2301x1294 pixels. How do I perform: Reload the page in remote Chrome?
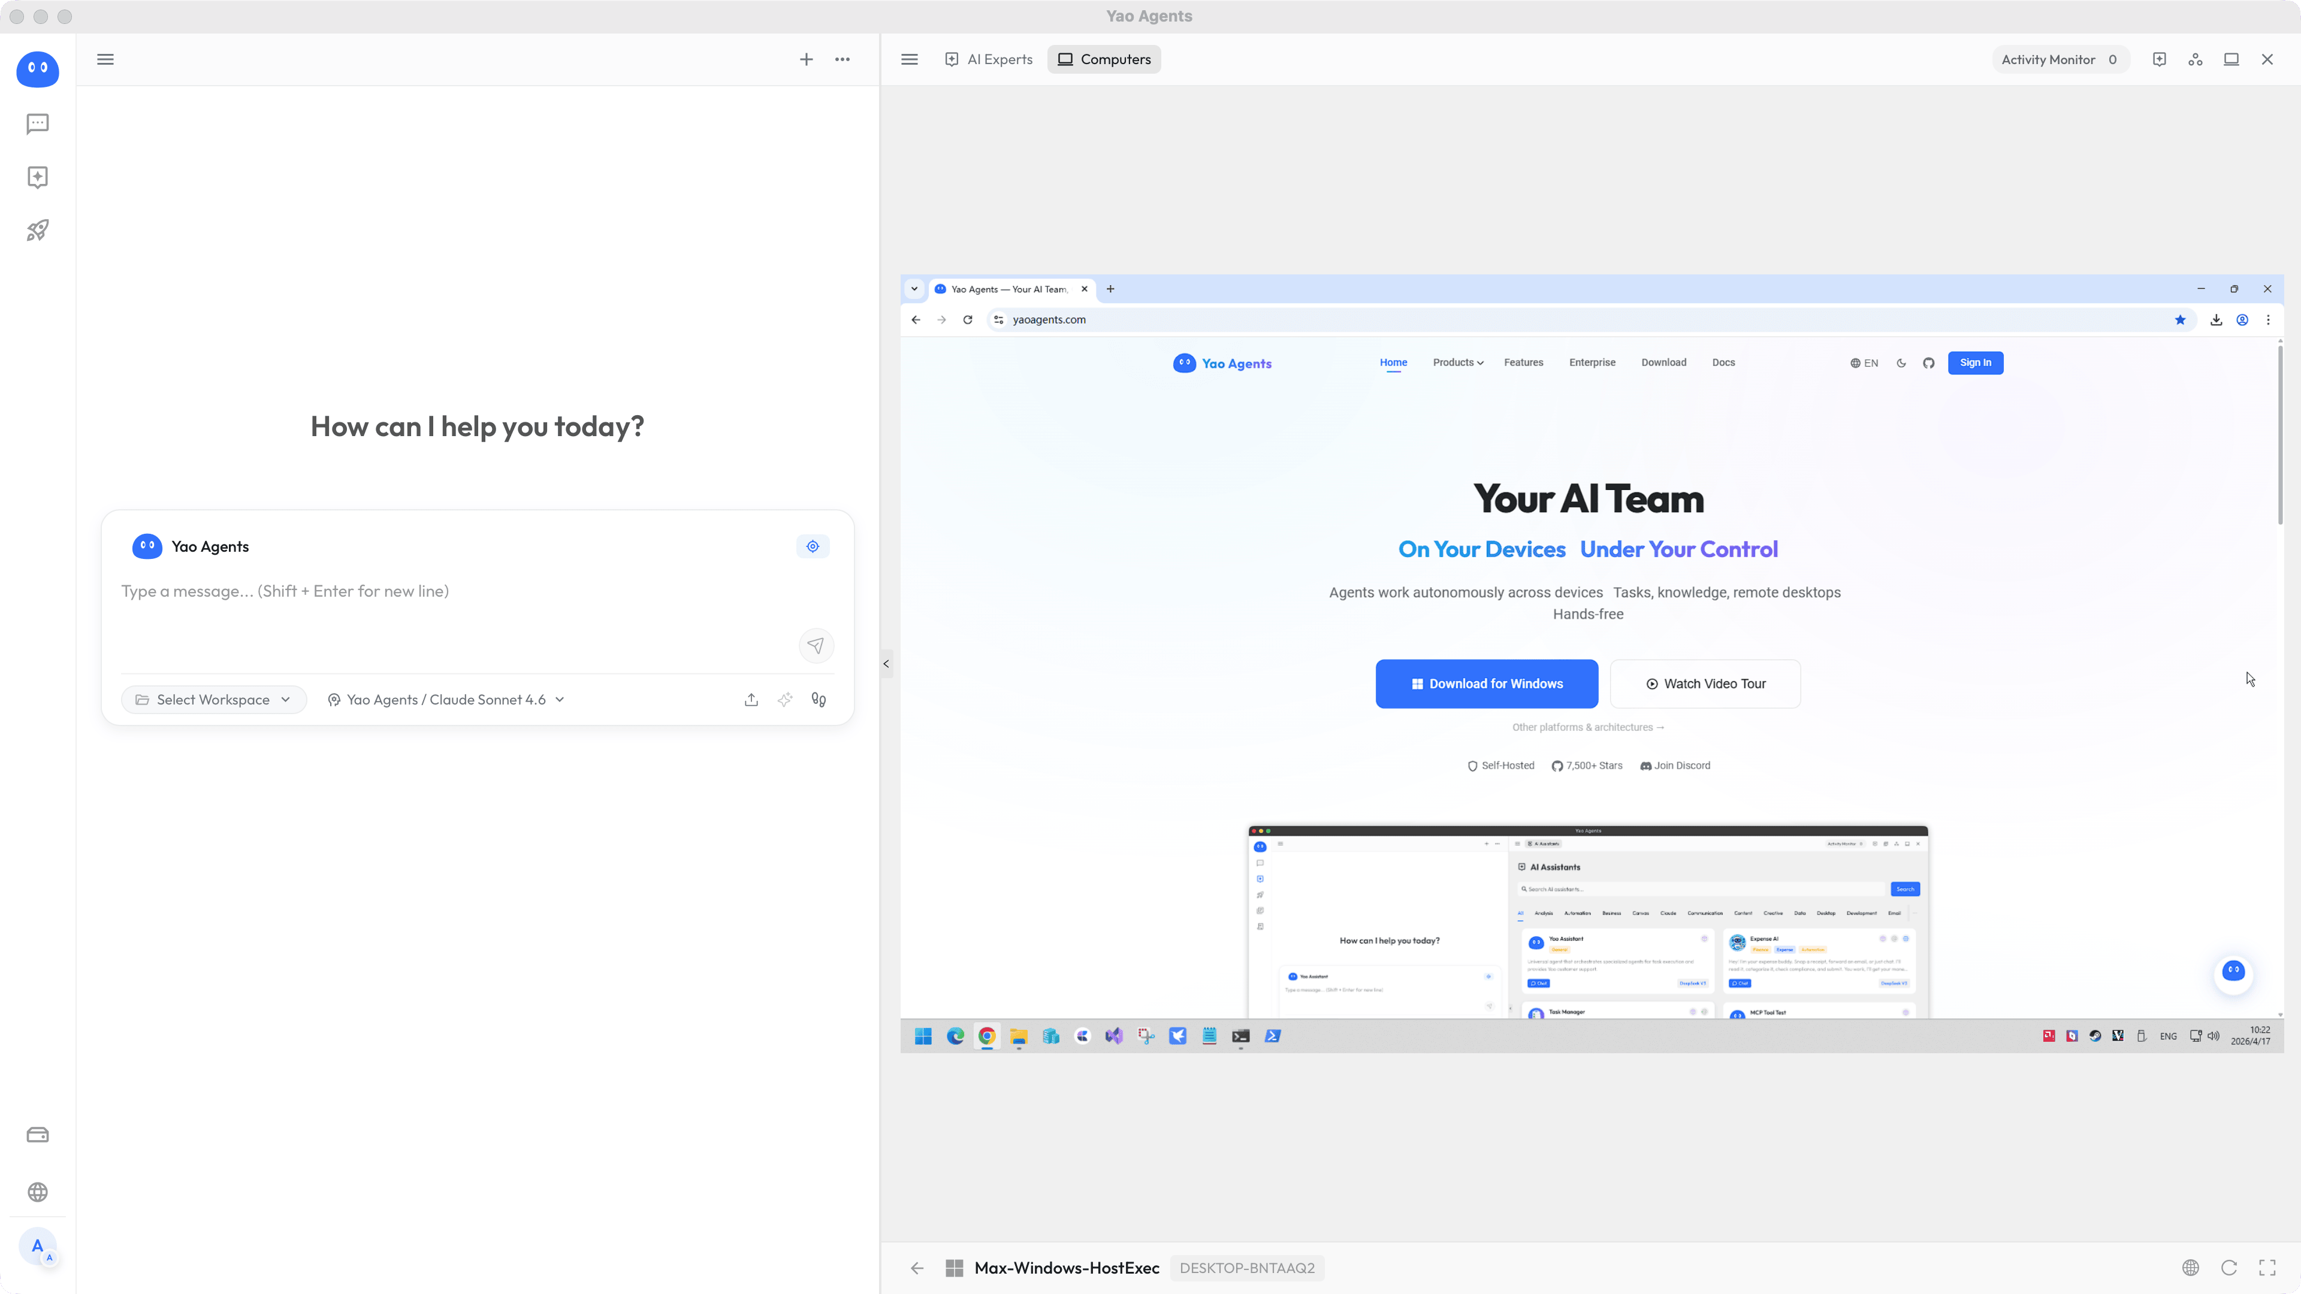(x=967, y=320)
